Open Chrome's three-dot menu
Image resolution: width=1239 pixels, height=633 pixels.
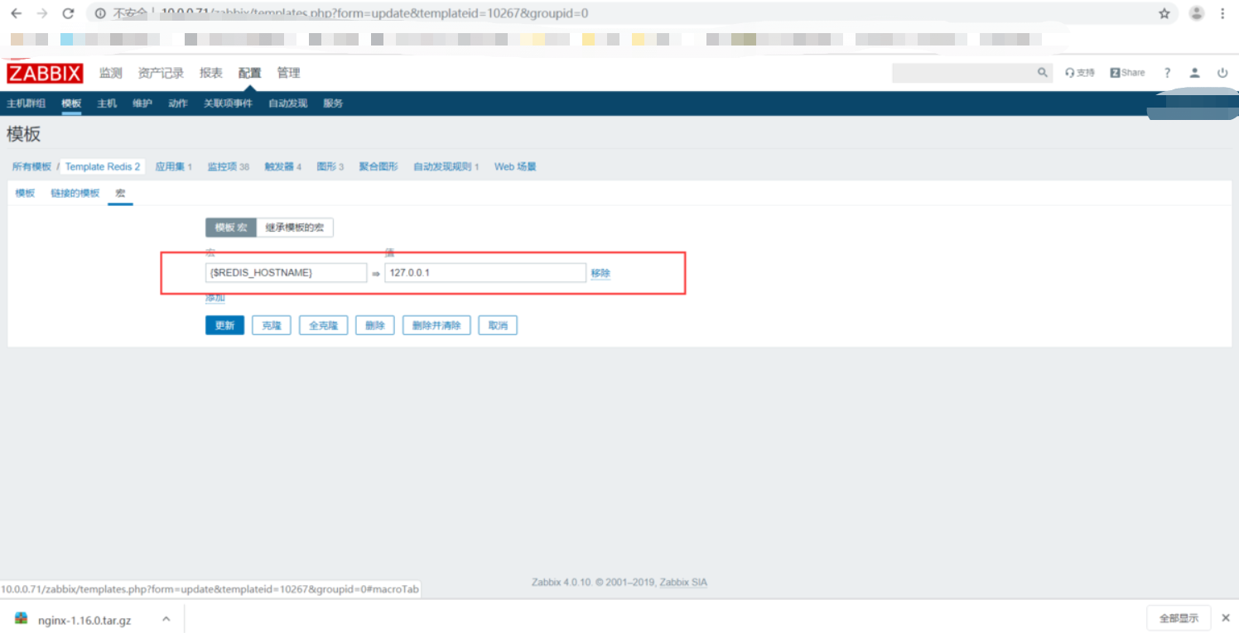1222,14
